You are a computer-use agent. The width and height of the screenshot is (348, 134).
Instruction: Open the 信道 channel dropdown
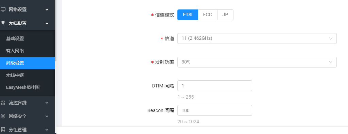coord(257,38)
